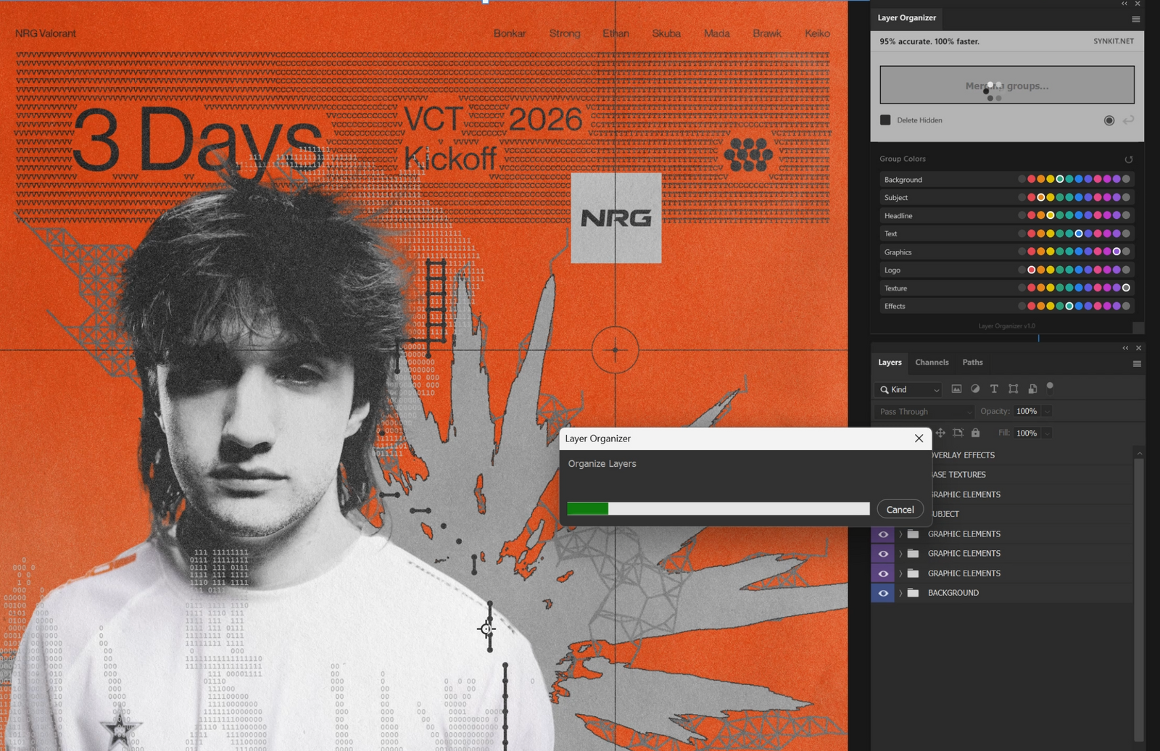Set Effects group color to orange
Image resolution: width=1160 pixels, height=751 pixels.
tap(1040, 306)
